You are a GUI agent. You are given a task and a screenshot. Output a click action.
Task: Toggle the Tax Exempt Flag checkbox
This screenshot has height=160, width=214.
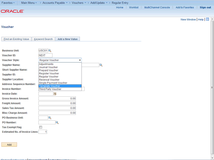click(40, 127)
